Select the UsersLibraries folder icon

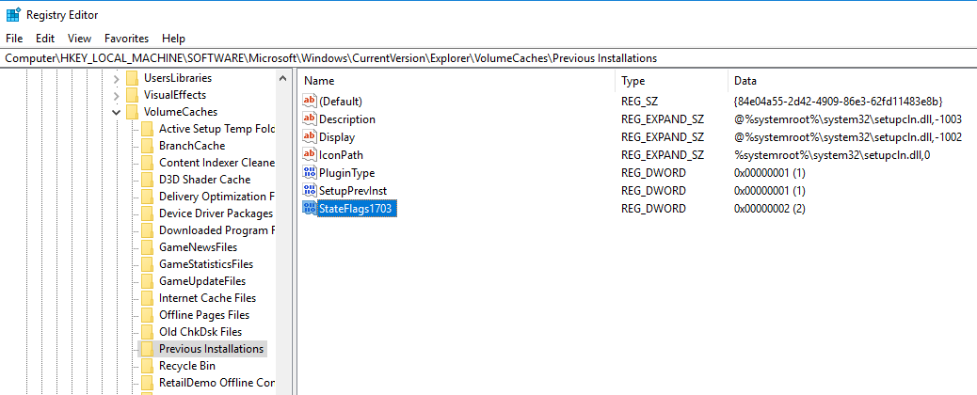[x=132, y=78]
